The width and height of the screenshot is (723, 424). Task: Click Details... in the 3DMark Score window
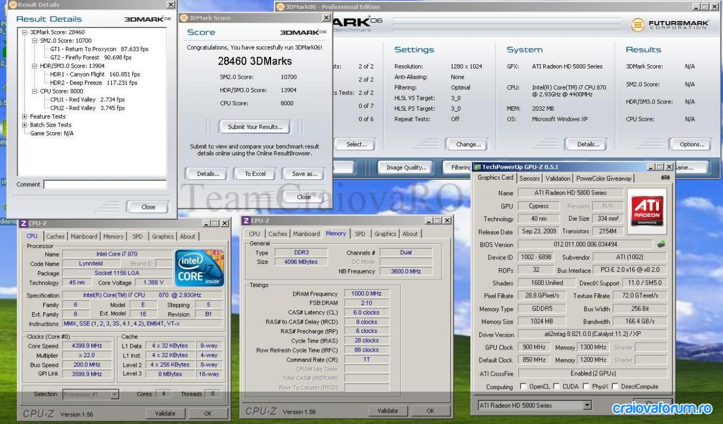208,174
